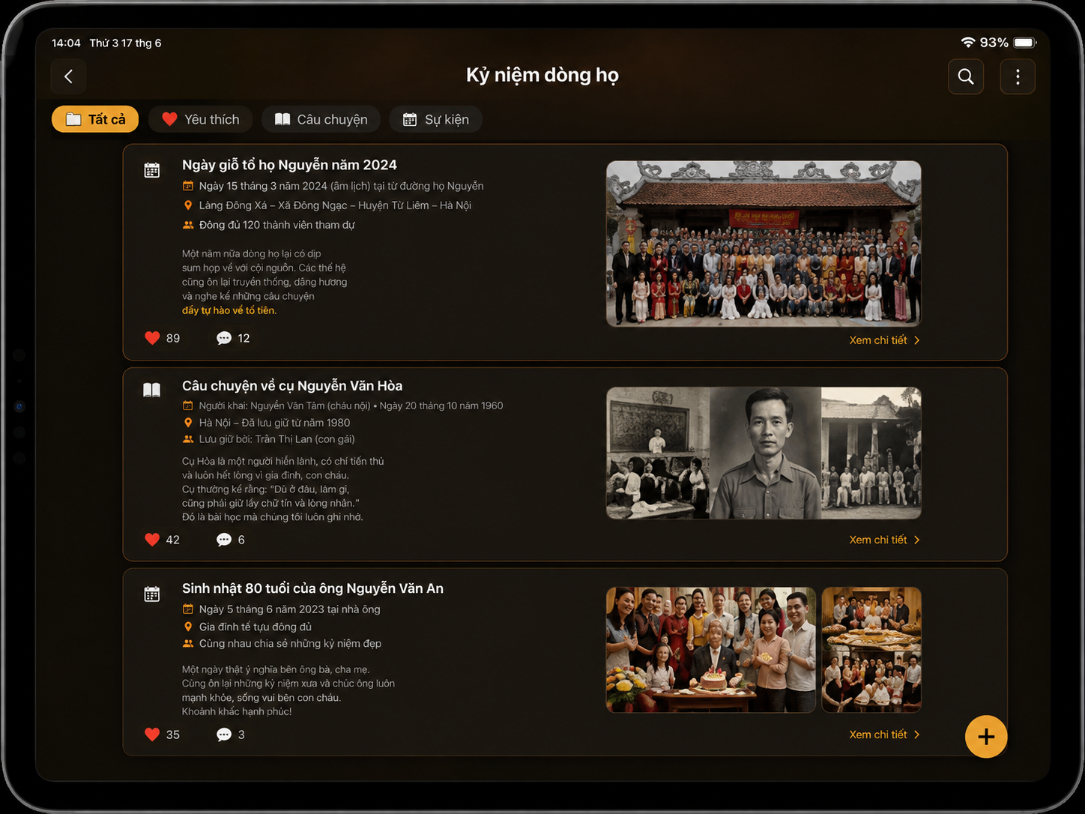The width and height of the screenshot is (1085, 814).
Task: Open the old classroom black-and-white photo
Action: [x=658, y=453]
